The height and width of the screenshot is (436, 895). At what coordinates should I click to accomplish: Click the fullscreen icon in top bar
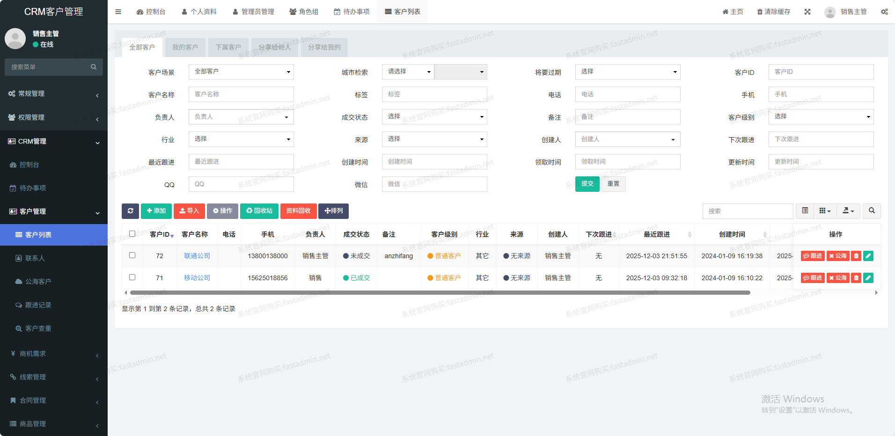click(x=807, y=12)
